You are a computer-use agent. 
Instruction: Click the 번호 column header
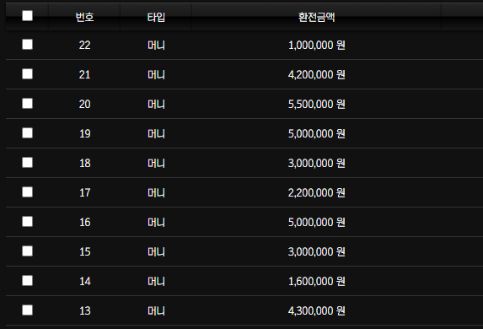coord(84,17)
